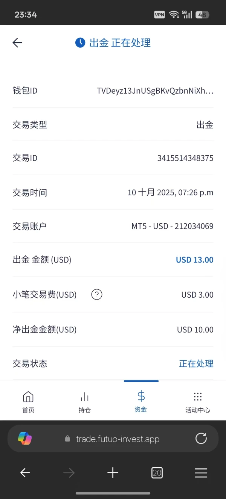Tap the Copilot icon in address bar
This screenshot has width=226, height=499.
(25, 439)
